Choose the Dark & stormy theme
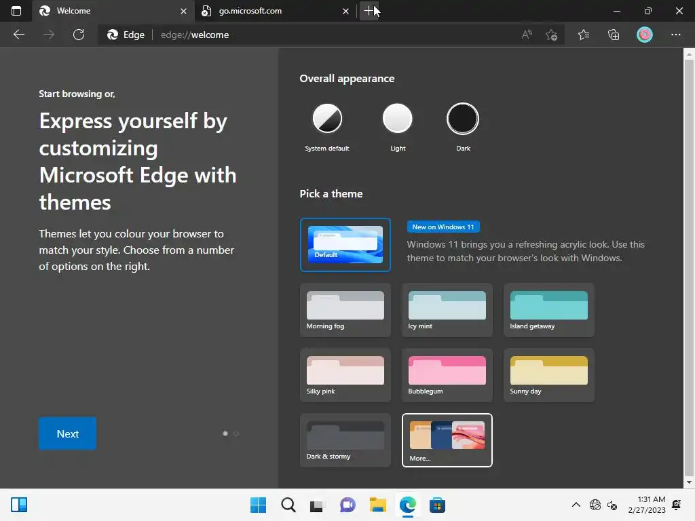 pos(345,440)
